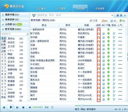The width and height of the screenshot is (128, 112).
Task: Switch to the 正在播放 tab
Action: [41, 8]
